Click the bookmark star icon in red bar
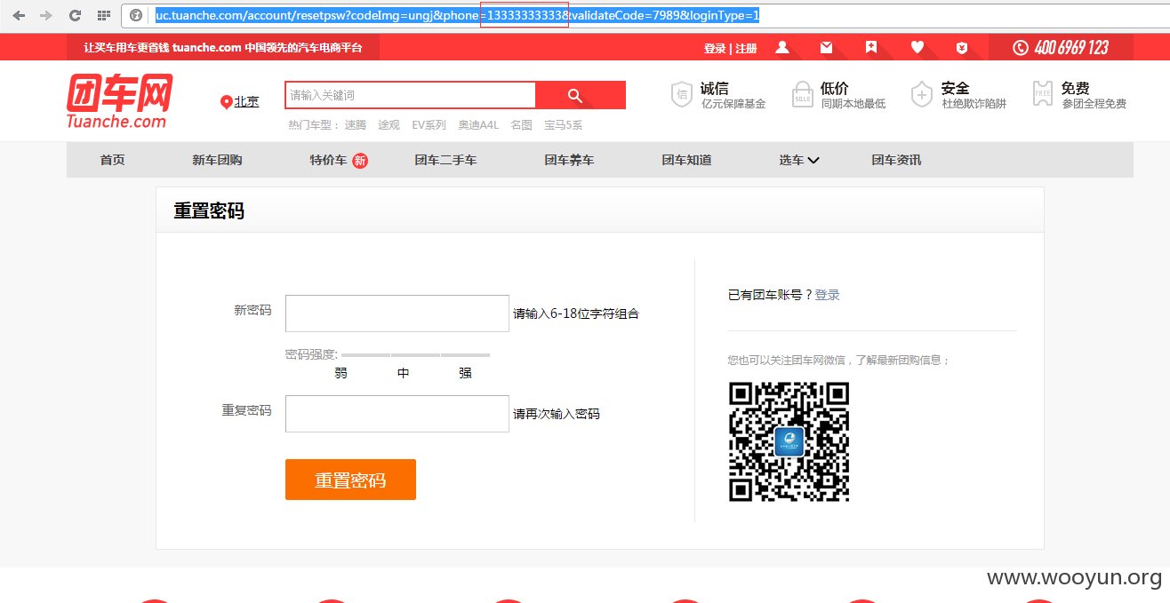 [871, 47]
